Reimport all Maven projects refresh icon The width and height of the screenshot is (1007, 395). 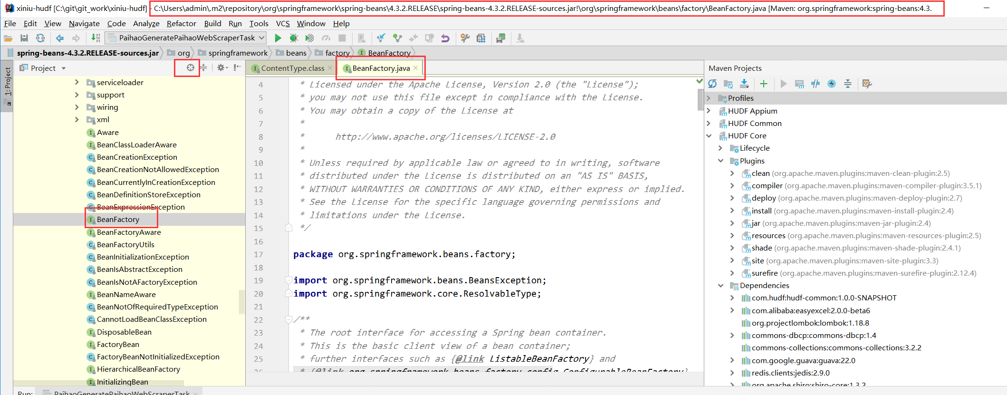coord(712,84)
